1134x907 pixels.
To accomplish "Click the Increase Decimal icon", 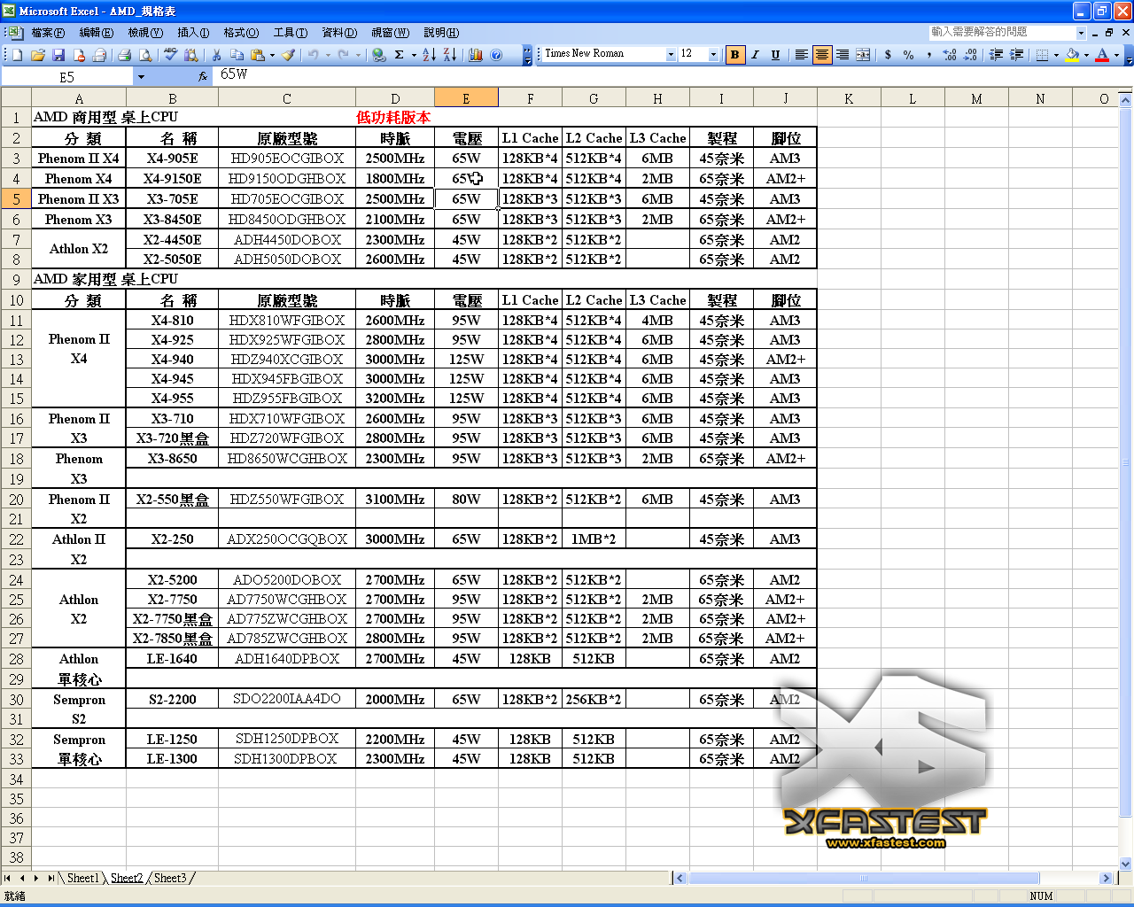I will point(950,55).
